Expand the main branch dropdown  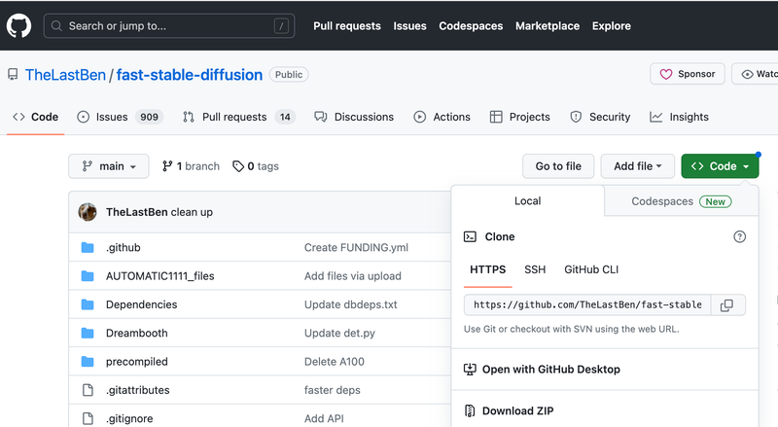click(109, 166)
